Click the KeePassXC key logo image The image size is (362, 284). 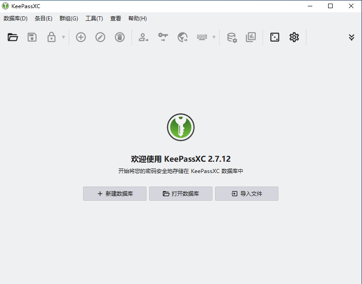click(x=181, y=127)
